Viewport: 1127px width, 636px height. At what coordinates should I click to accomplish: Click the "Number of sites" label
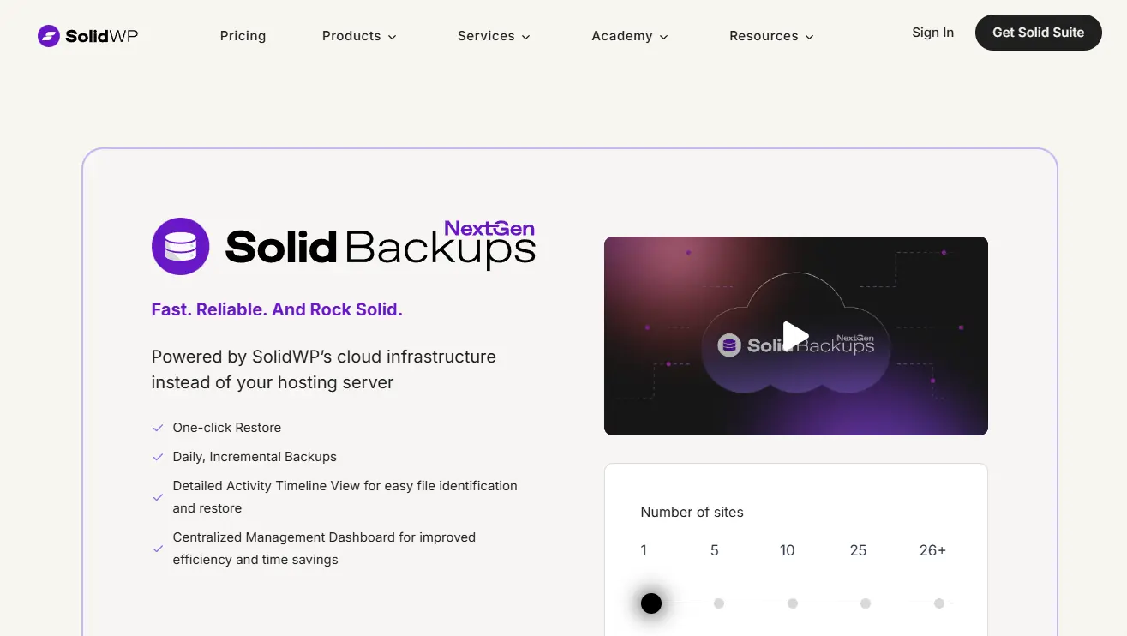pos(692,513)
